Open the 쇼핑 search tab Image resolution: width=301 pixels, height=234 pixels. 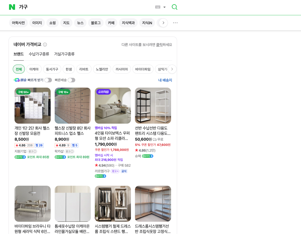click(x=52, y=23)
